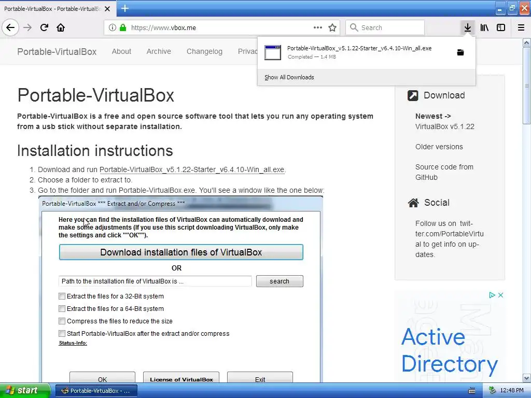Click the Exit button in extract dialog
Image resolution: width=531 pixels, height=398 pixels.
pos(260,378)
